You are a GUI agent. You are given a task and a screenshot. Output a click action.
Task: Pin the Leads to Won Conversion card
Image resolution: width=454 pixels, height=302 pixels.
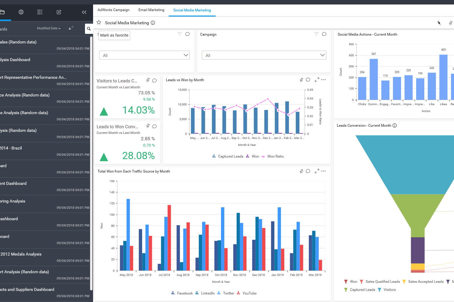point(148,126)
